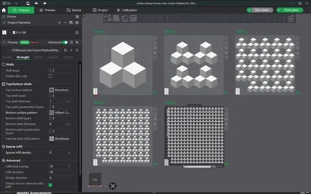Adjust Top shell layers stepper

pos(50,96)
